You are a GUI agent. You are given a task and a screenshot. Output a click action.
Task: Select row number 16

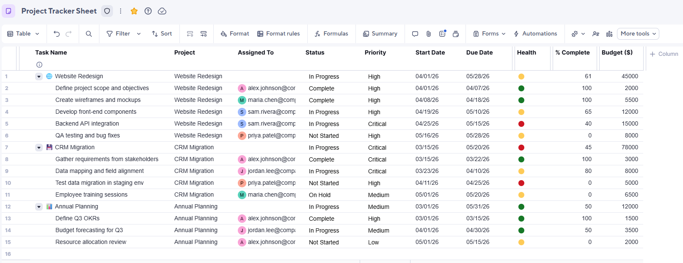point(8,254)
